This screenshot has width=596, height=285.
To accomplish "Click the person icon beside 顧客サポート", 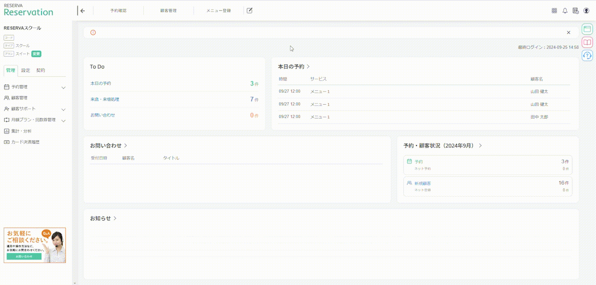I will [x=7, y=109].
